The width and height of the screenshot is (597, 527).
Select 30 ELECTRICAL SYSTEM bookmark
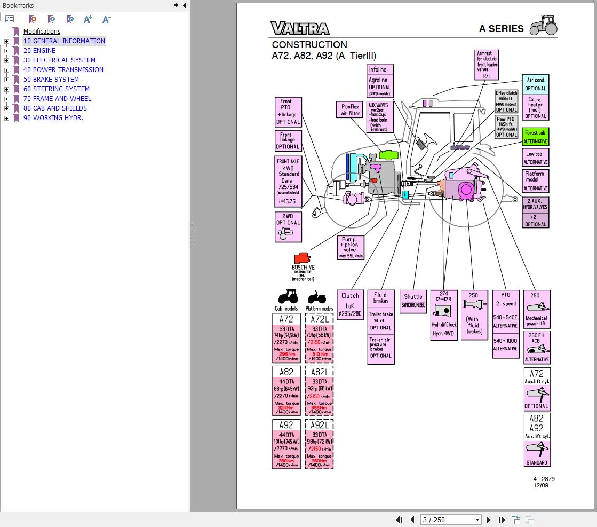pyautogui.click(x=59, y=60)
